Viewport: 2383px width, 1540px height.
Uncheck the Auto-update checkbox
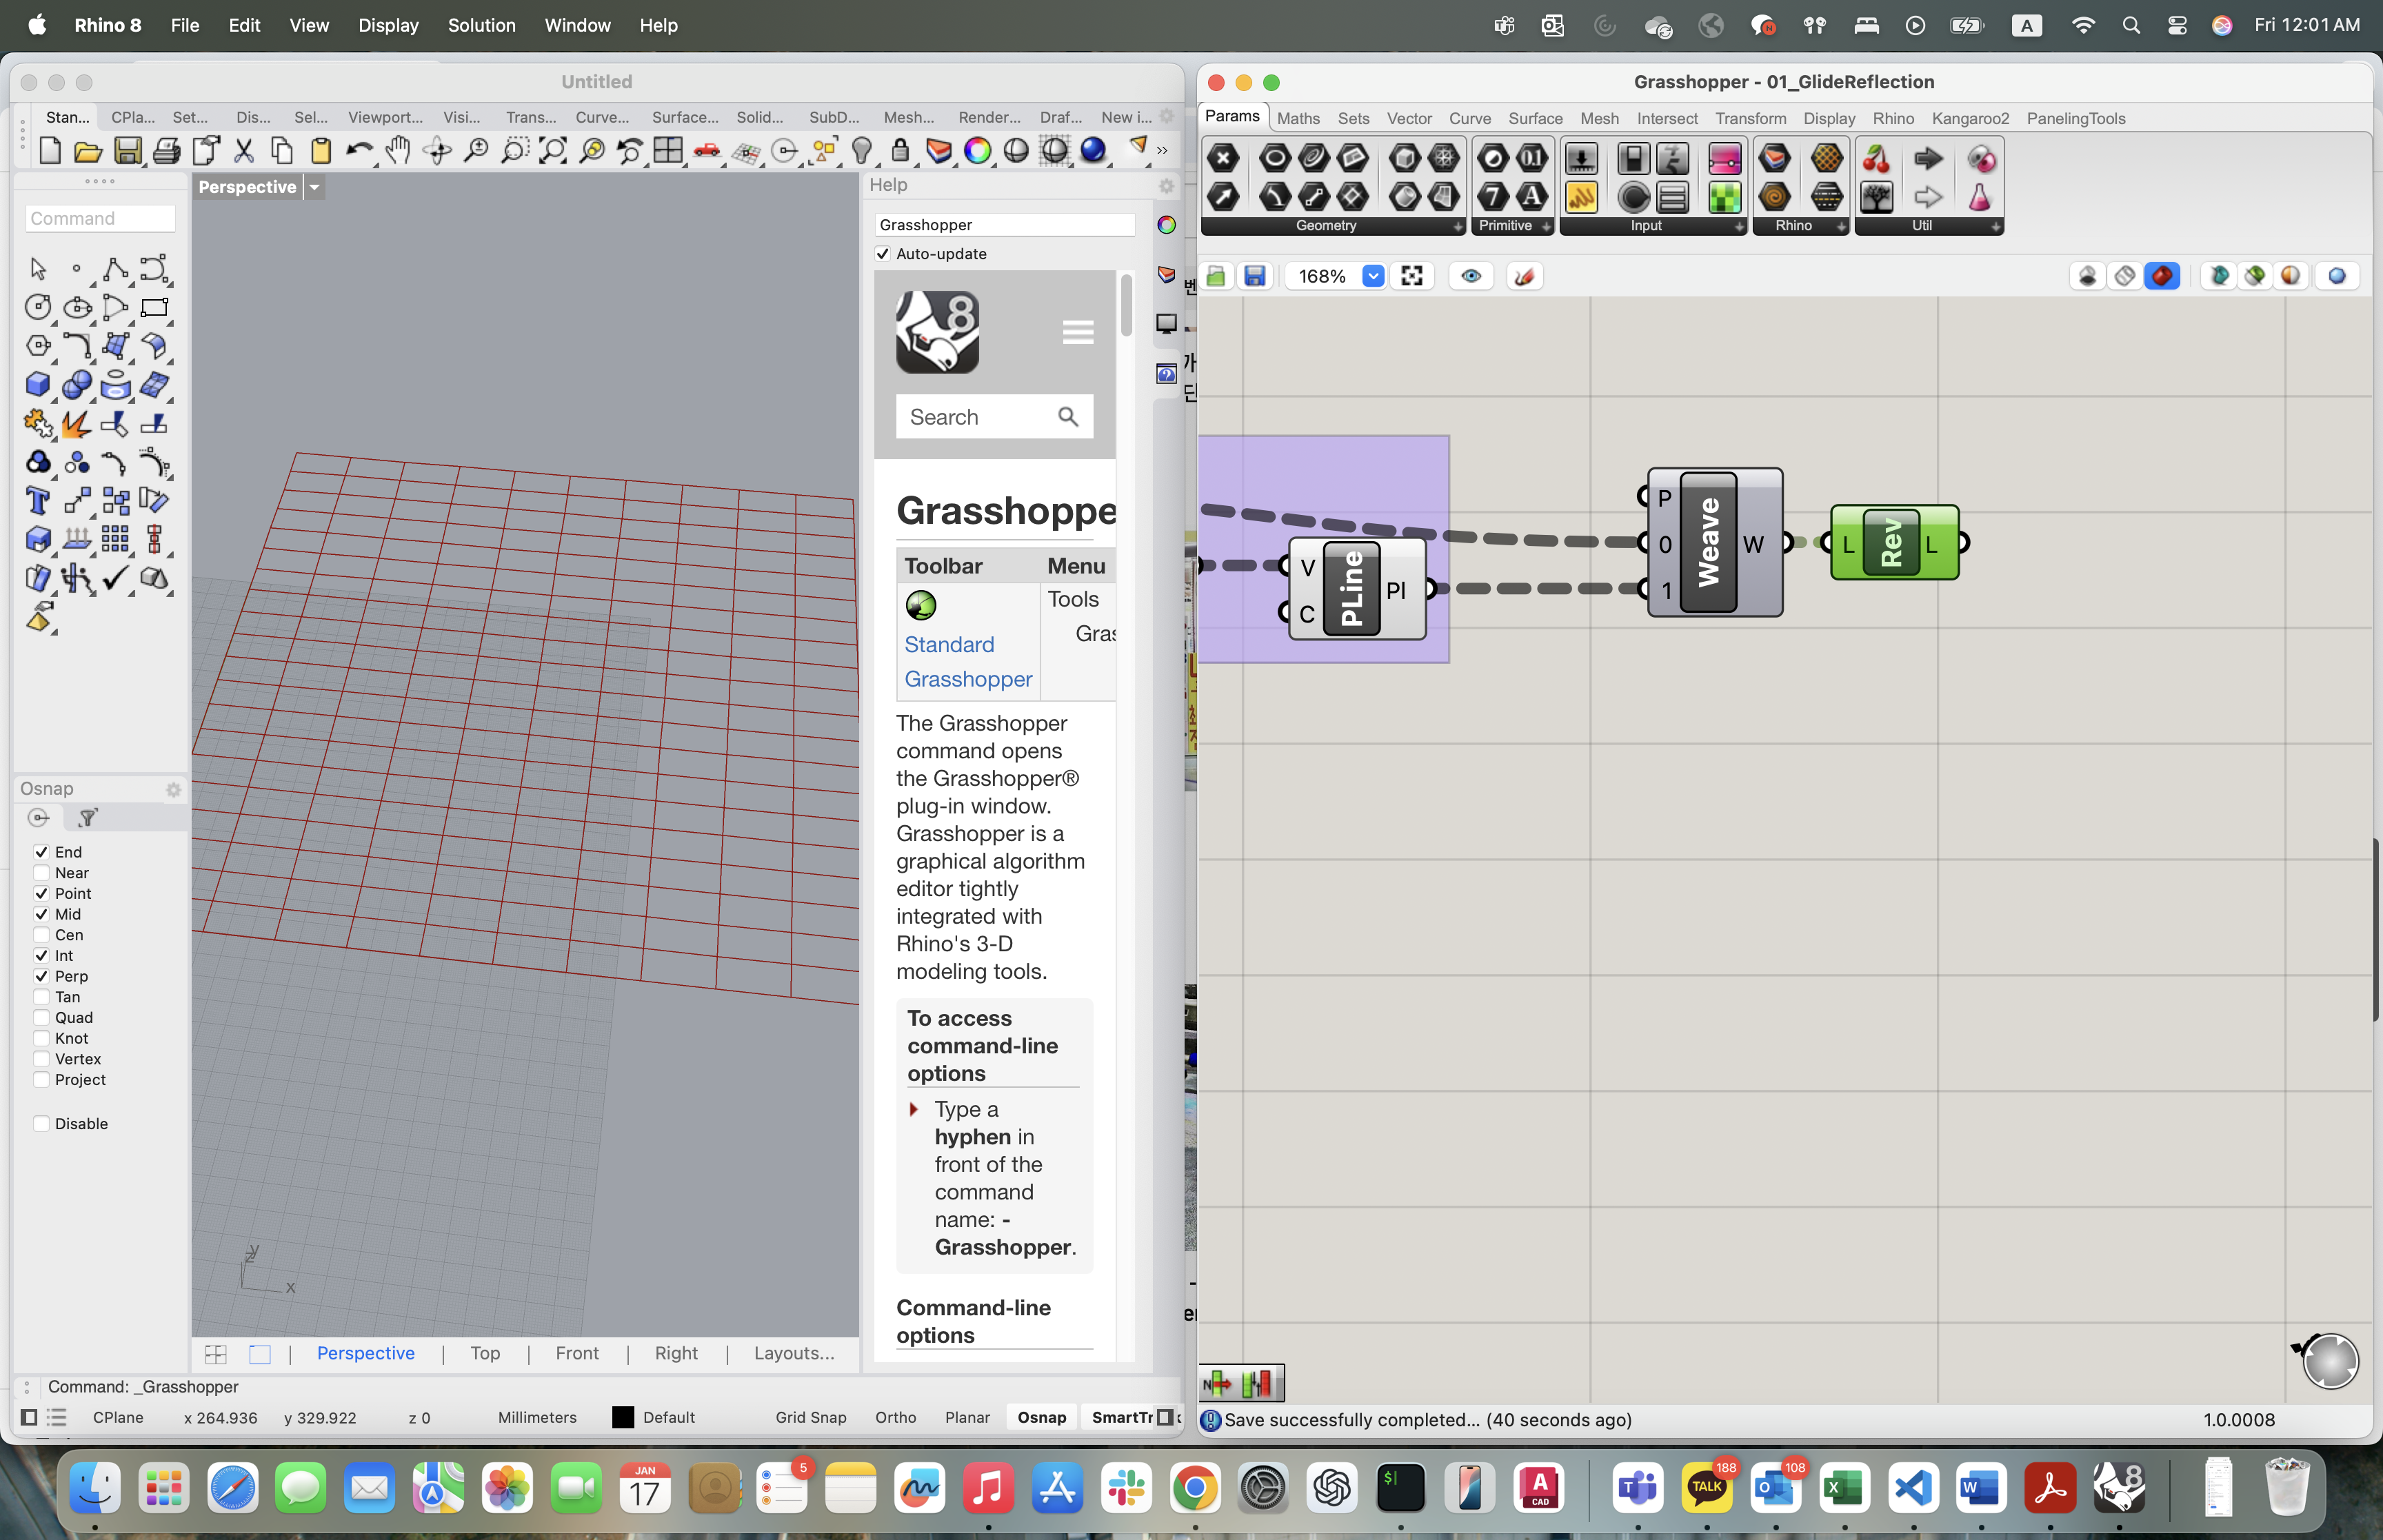coord(883,254)
